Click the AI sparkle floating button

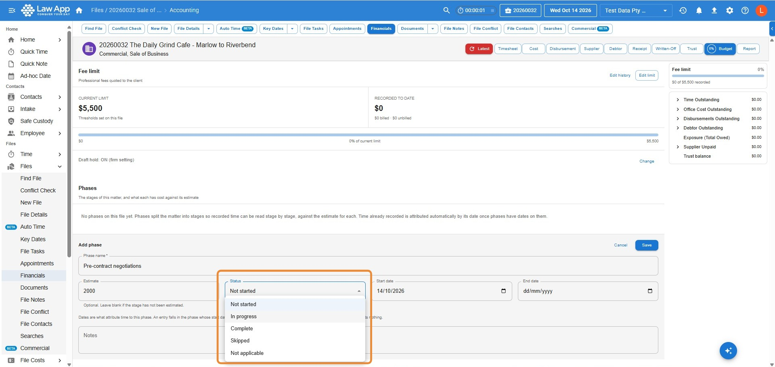click(728, 350)
